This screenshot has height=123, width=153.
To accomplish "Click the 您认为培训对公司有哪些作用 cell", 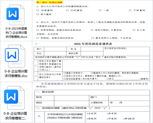I will (x=50, y=76).
